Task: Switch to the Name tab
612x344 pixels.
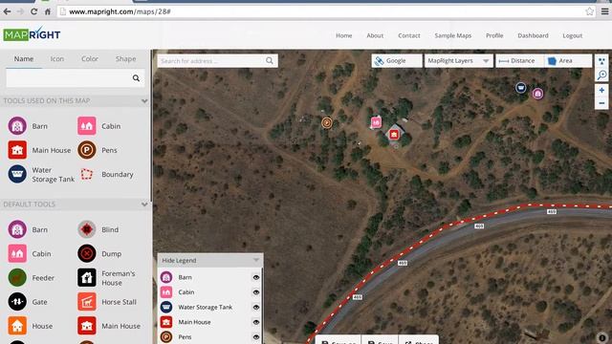Action: (24, 59)
